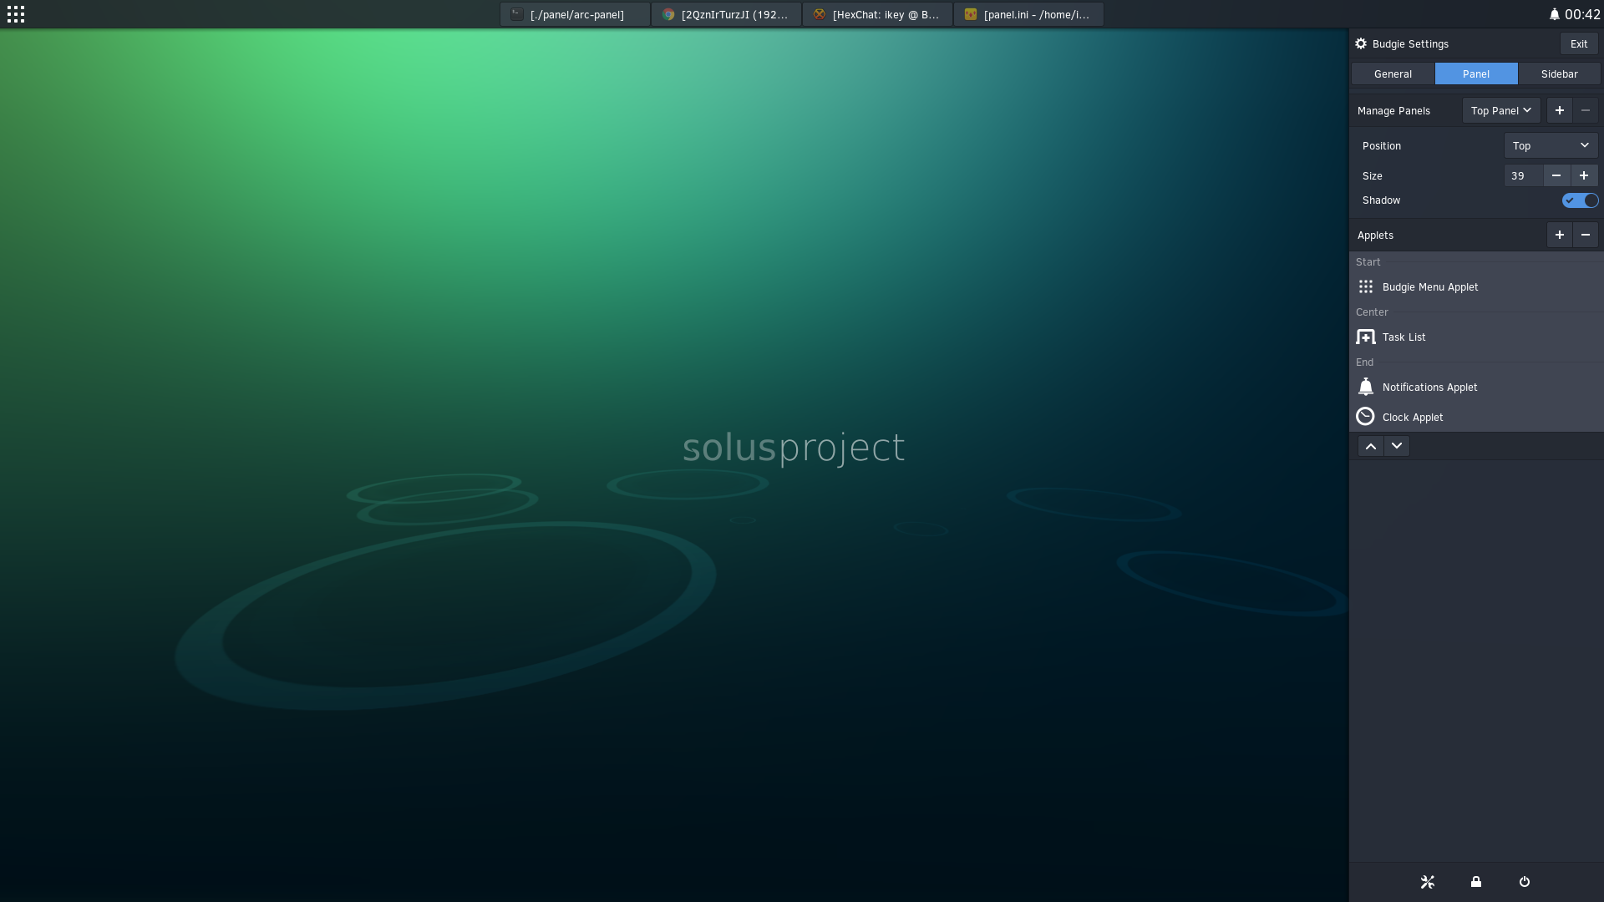Remove panel with minus beside Manage Panels

[x=1586, y=110]
